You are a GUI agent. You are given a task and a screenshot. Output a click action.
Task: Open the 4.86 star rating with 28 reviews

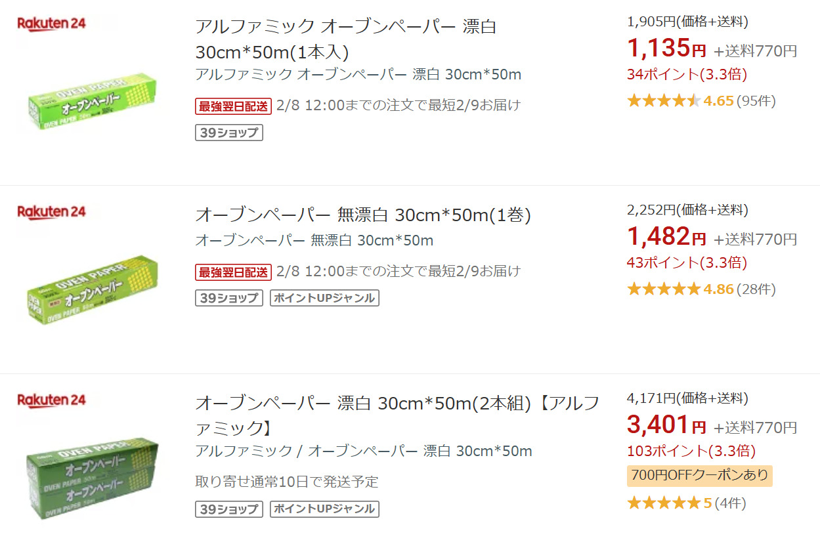[x=701, y=289]
